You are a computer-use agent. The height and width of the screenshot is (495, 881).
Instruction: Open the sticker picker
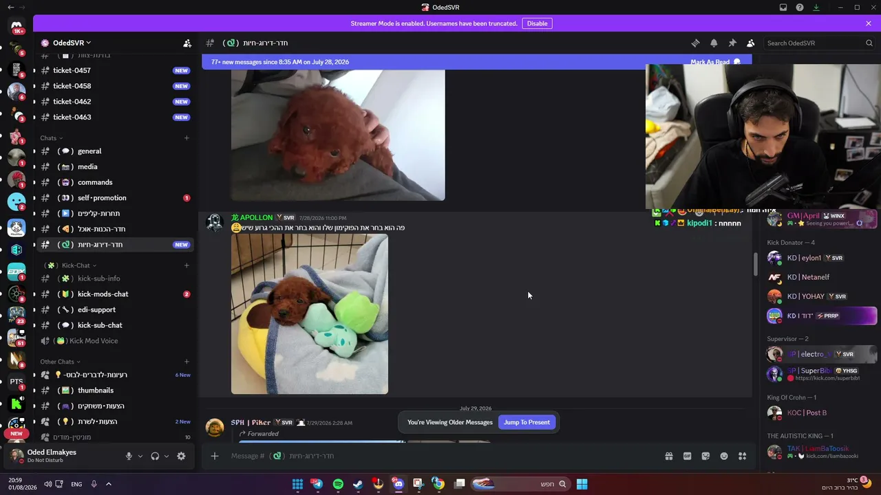705,456
